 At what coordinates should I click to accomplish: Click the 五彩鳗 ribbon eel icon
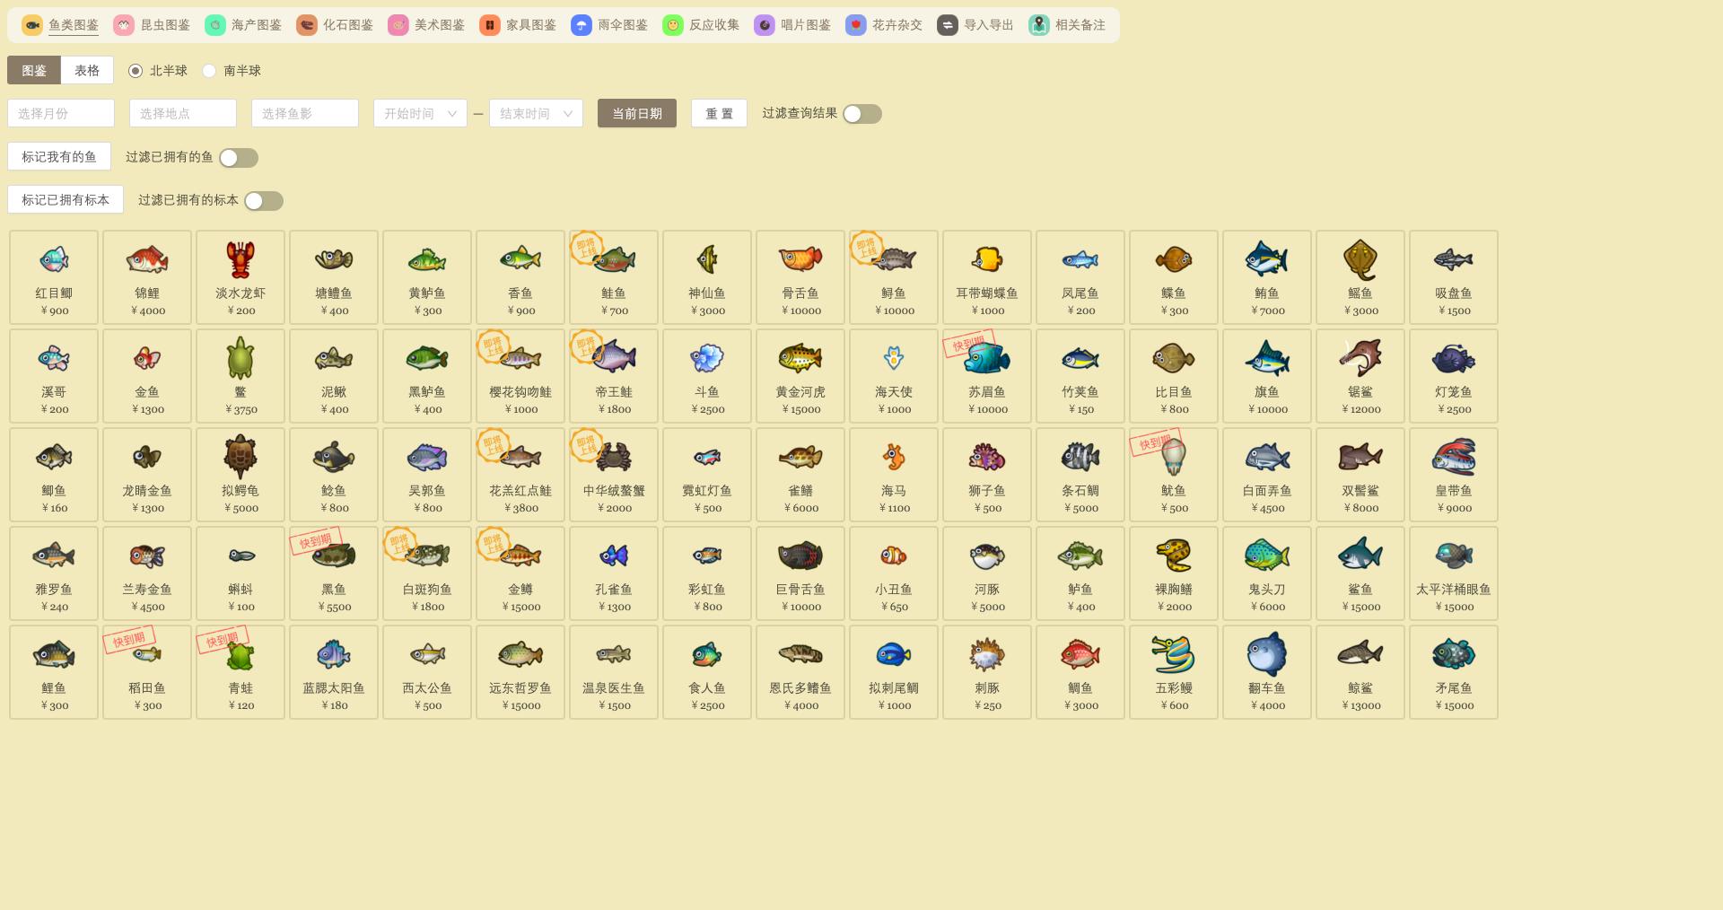click(1174, 654)
